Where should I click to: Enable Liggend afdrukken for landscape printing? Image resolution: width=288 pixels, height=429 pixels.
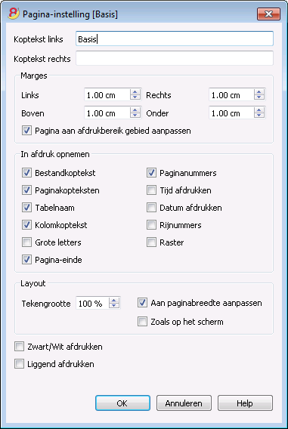[19, 364]
